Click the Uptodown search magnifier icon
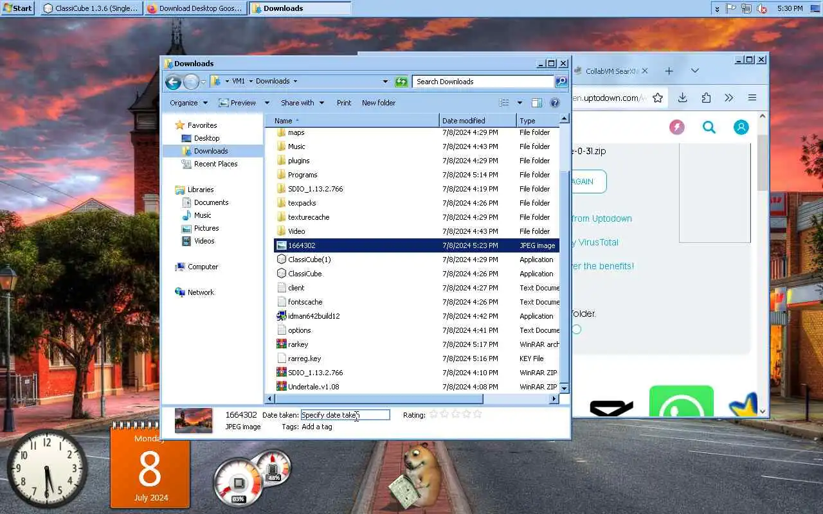The width and height of the screenshot is (823, 514). click(709, 127)
